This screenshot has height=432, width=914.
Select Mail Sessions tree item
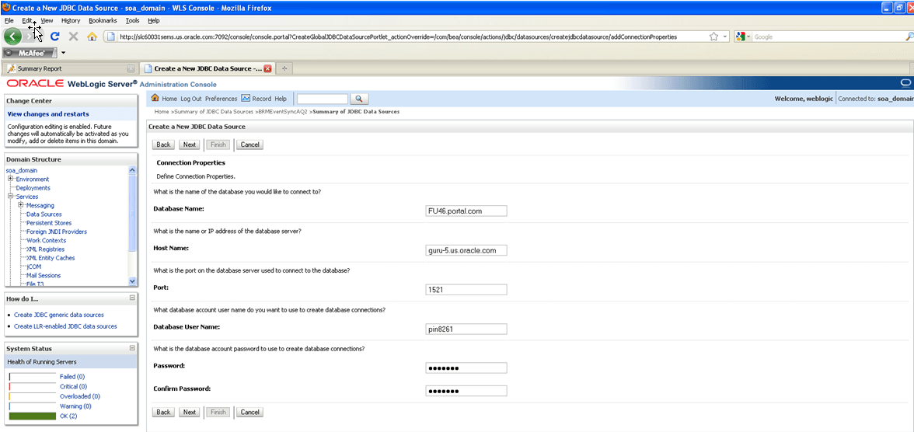point(44,275)
